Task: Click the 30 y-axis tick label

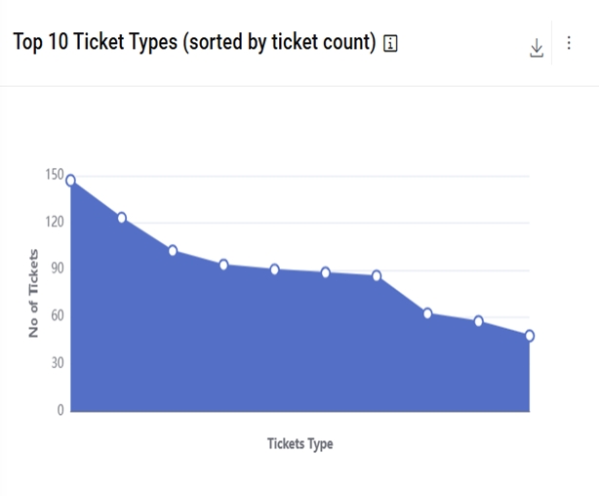Action: [x=56, y=363]
